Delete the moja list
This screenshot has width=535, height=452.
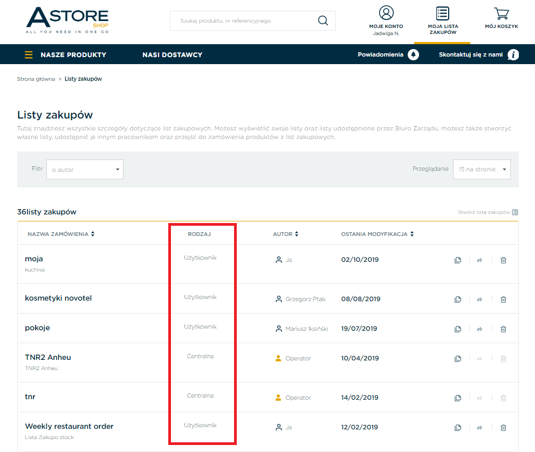point(503,260)
